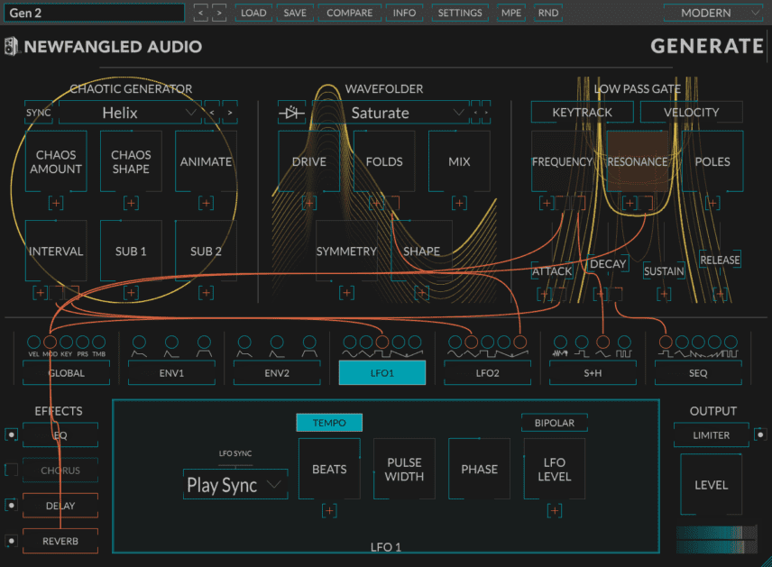Open the INFO panel
Image resolution: width=772 pixels, height=567 pixels.
coord(404,13)
